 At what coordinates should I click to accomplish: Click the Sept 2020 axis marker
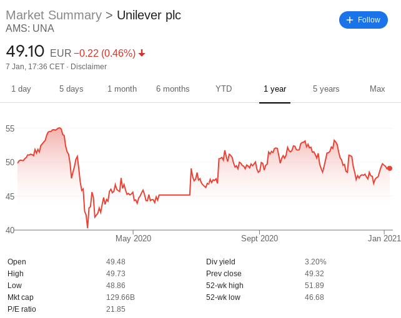[260, 238]
